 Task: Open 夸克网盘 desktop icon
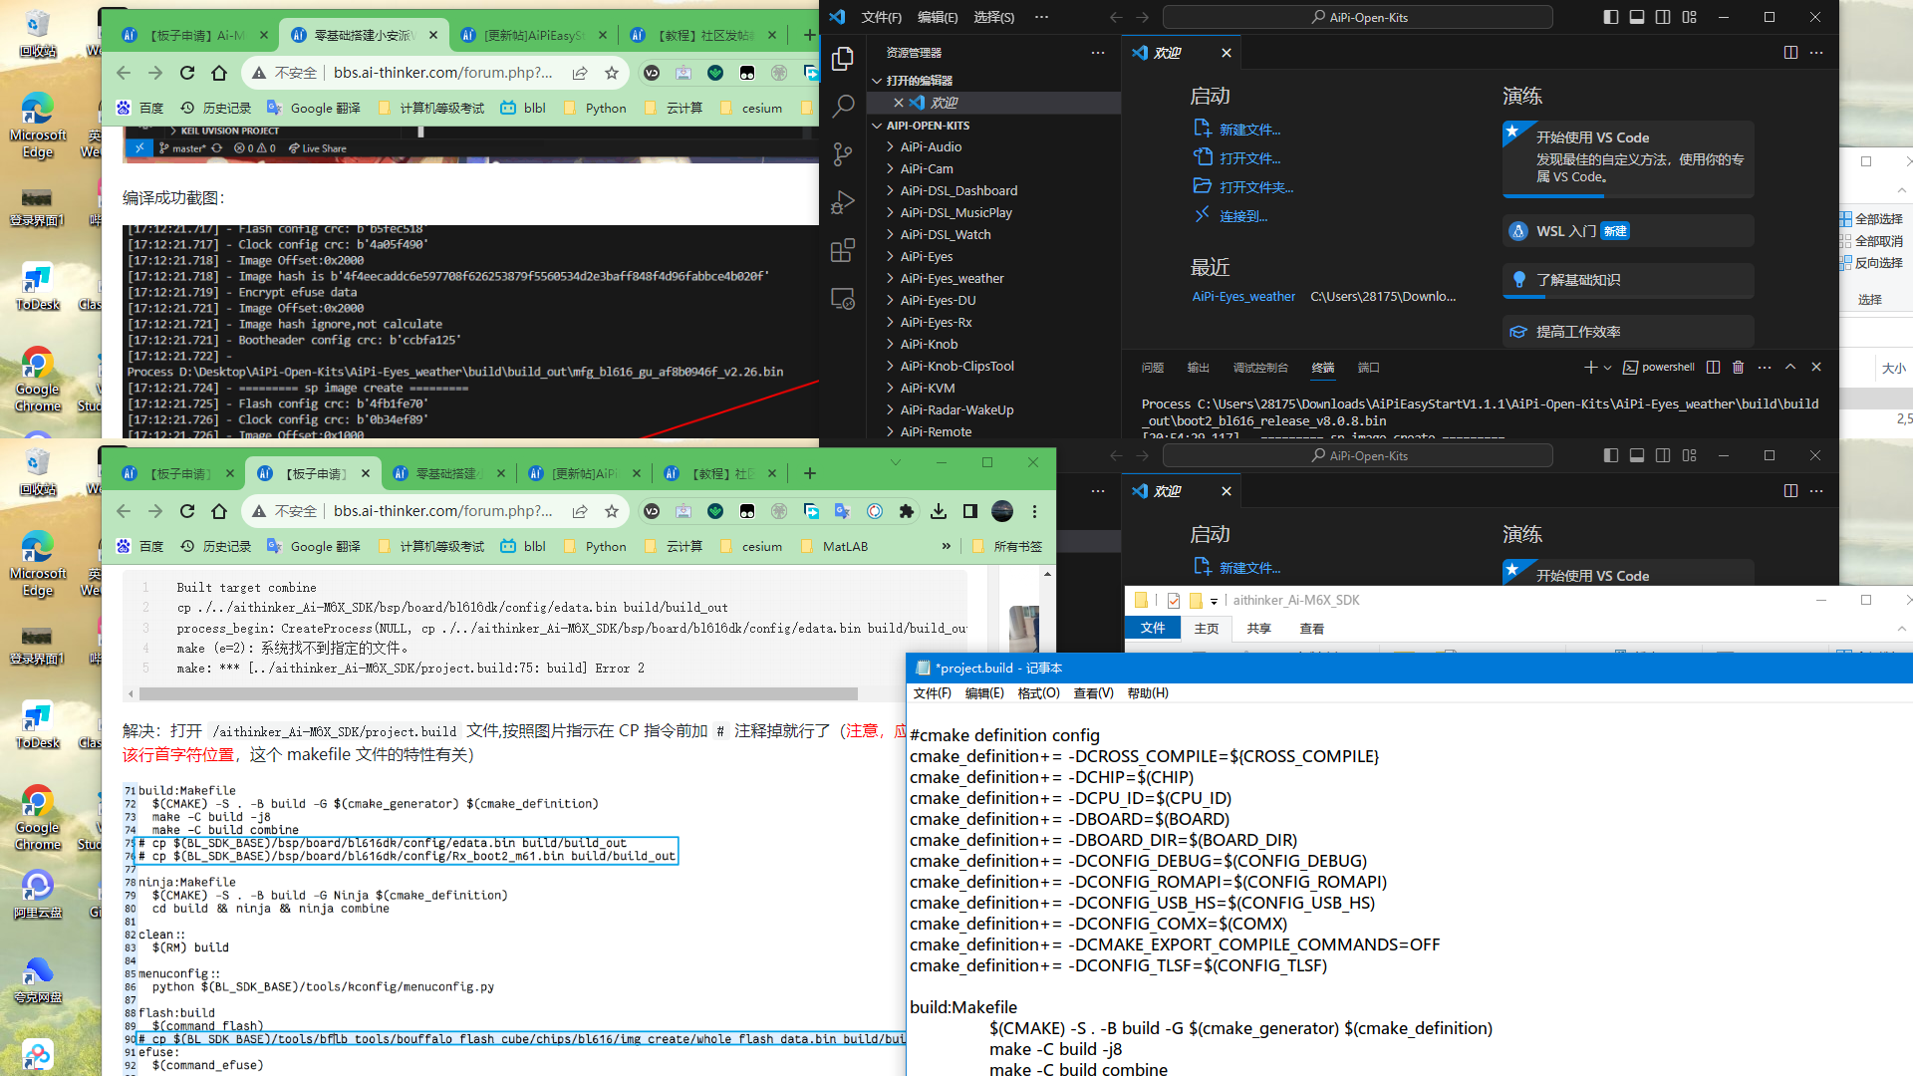[x=38, y=978]
